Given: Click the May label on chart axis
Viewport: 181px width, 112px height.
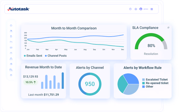Looking at the screenshot, I should (x=66, y=50).
